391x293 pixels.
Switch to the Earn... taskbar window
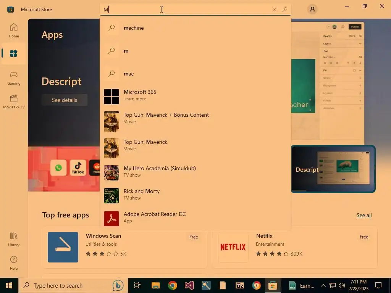point(302,285)
